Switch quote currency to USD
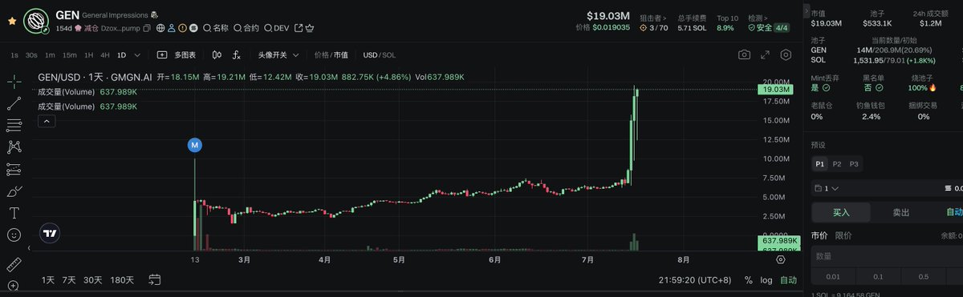Viewport: 963px width, 297px height. click(370, 55)
